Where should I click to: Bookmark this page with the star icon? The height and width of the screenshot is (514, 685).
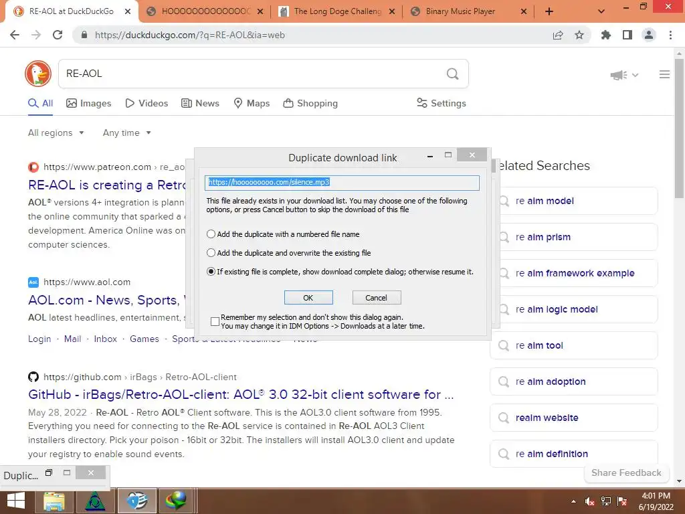[x=579, y=35]
